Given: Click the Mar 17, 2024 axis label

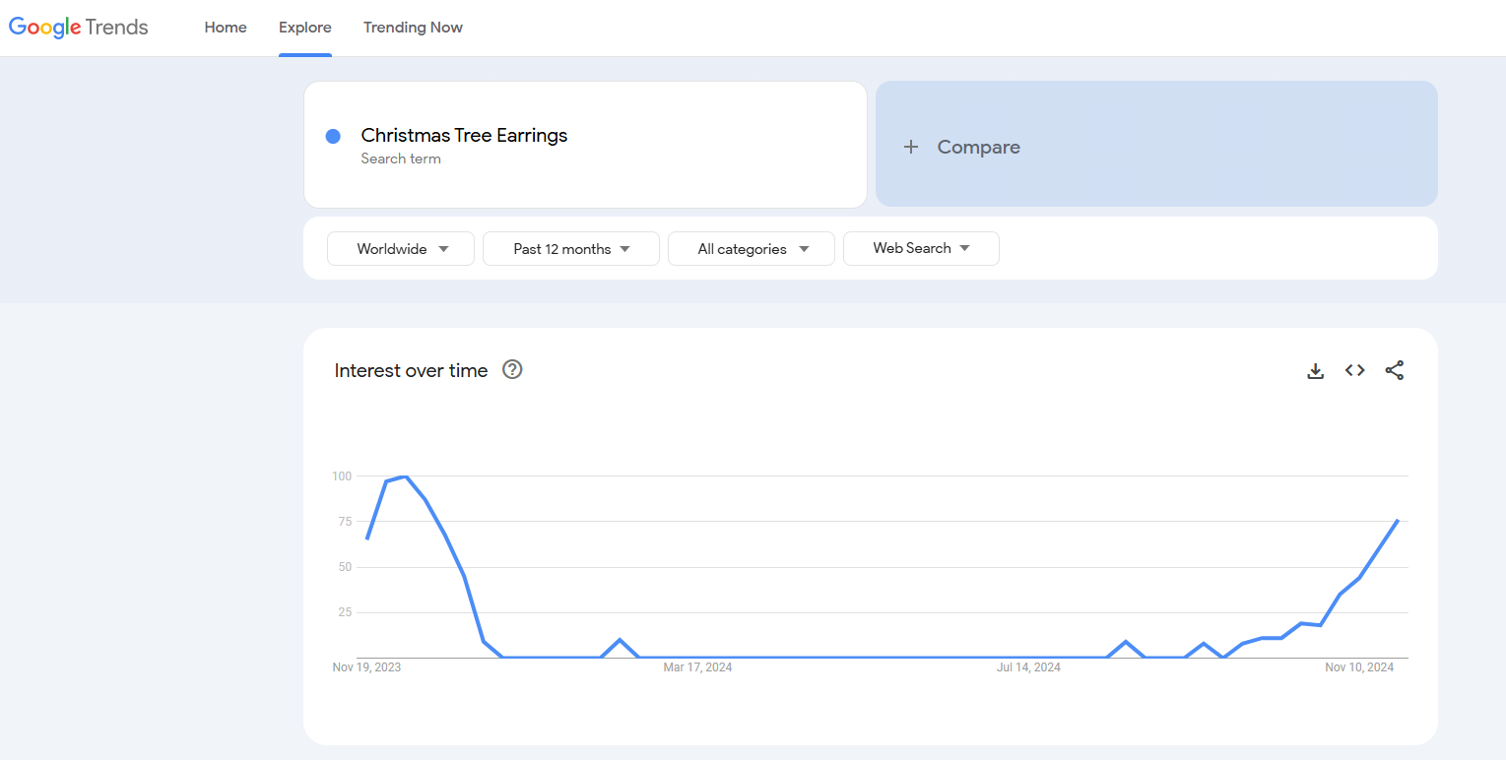Looking at the screenshot, I should 697,667.
